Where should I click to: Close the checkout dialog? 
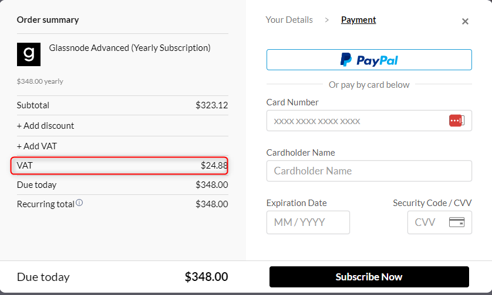(465, 22)
